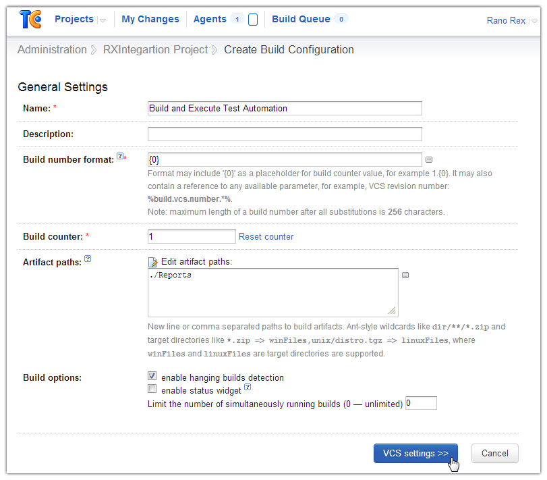The image size is (547, 480).
Task: Focus the Description input field
Action: 285,134
